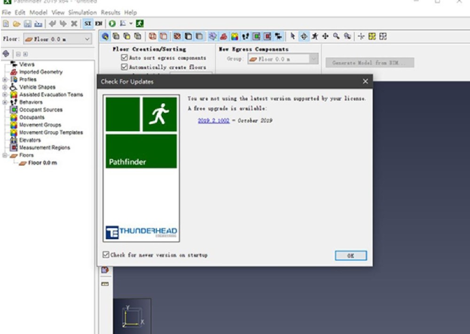Select Occupant Sources in the tree
470x334 pixels.
coord(41,109)
